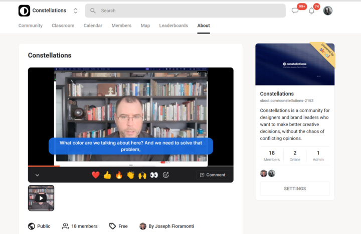Click the Constellations page heading

(50, 55)
